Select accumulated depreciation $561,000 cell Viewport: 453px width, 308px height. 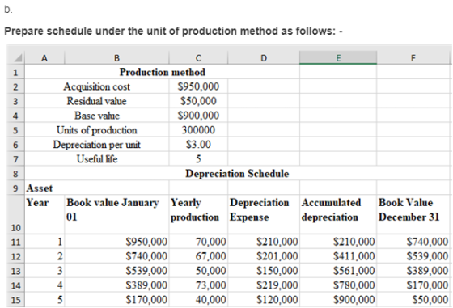[338, 271]
